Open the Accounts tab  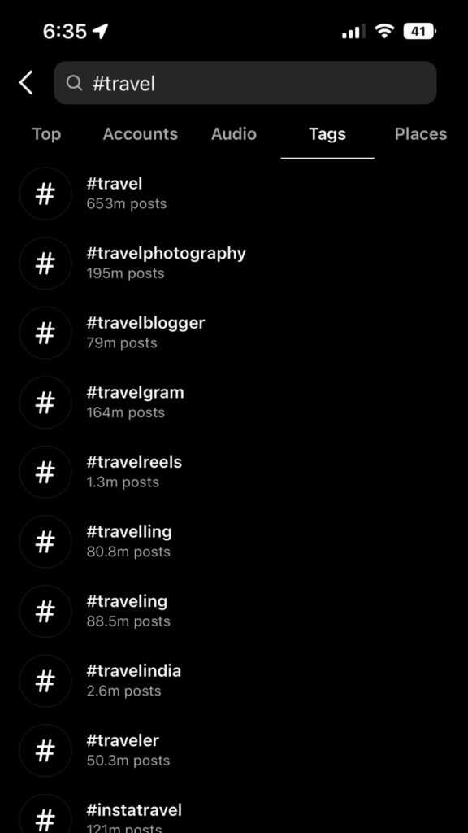tap(140, 134)
